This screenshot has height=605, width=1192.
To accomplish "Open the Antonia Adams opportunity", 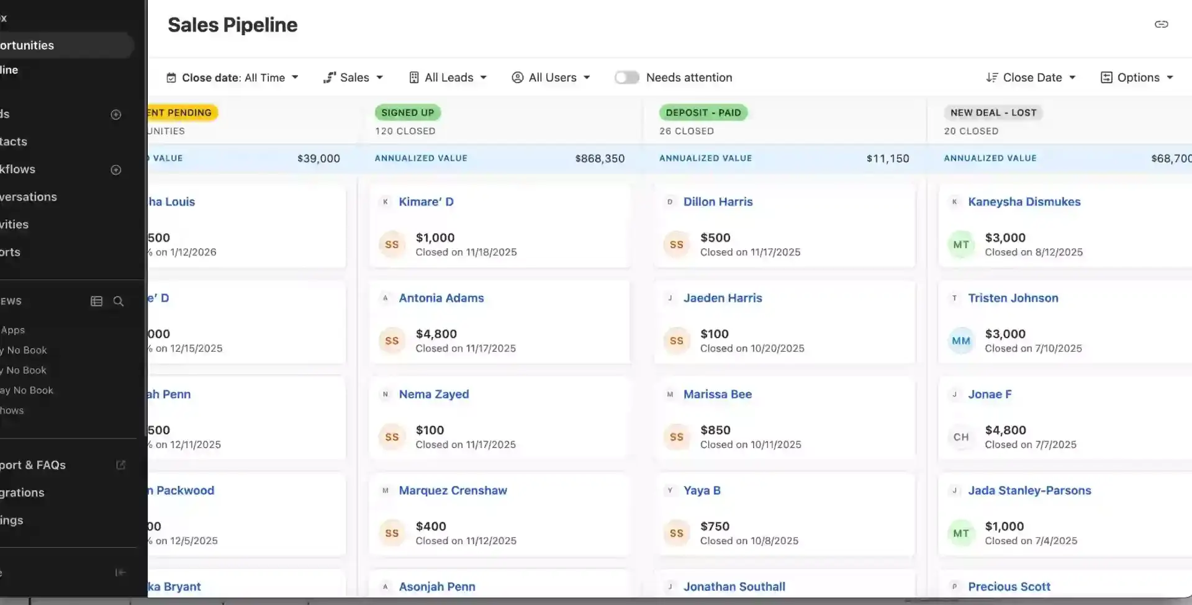I will pyautogui.click(x=441, y=298).
